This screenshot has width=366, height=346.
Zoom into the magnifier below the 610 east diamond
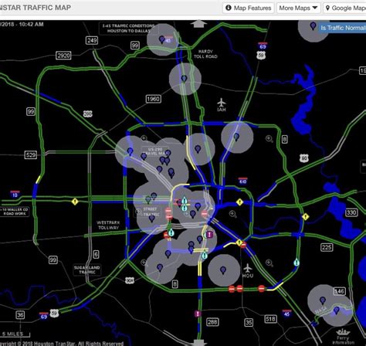(x=233, y=214)
